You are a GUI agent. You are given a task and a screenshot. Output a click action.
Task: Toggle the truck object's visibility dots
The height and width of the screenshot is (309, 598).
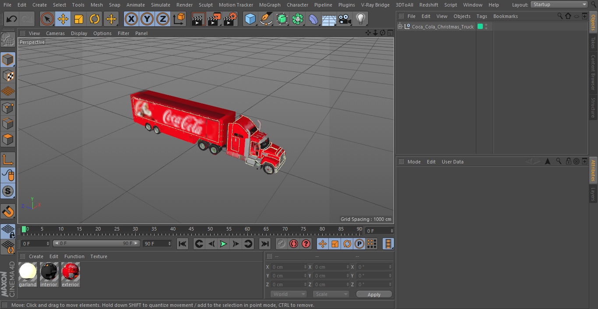point(486,27)
